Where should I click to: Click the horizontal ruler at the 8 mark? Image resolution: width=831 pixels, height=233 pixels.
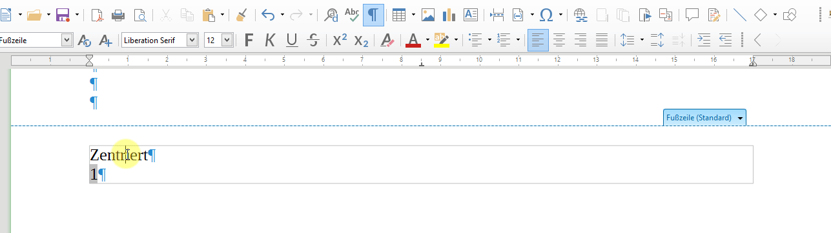(401, 60)
